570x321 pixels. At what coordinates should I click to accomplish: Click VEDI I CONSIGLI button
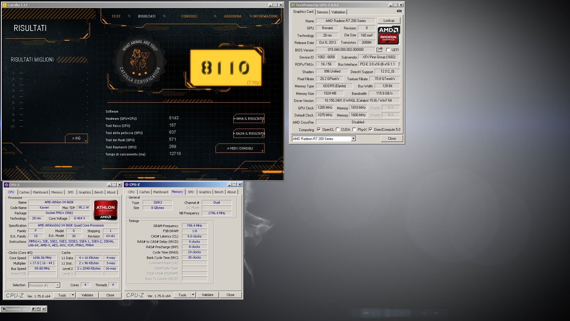point(240,148)
